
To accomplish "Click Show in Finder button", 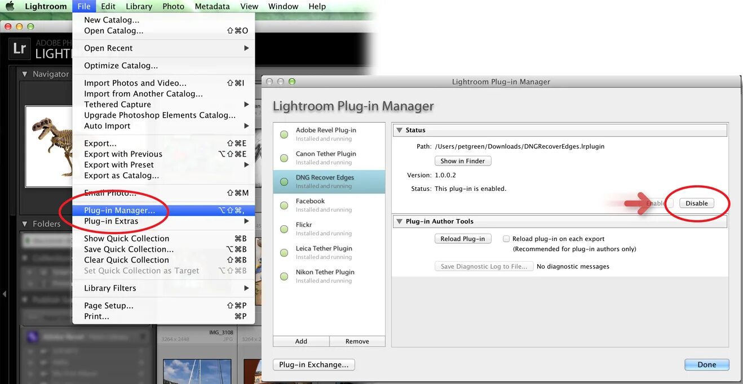I will pyautogui.click(x=463, y=161).
